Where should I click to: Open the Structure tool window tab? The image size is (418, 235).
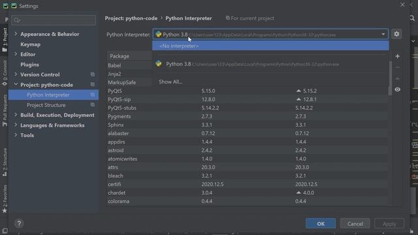click(x=5, y=163)
